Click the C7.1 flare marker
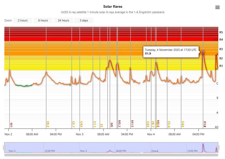This screenshot has width=225, height=159. (94, 124)
